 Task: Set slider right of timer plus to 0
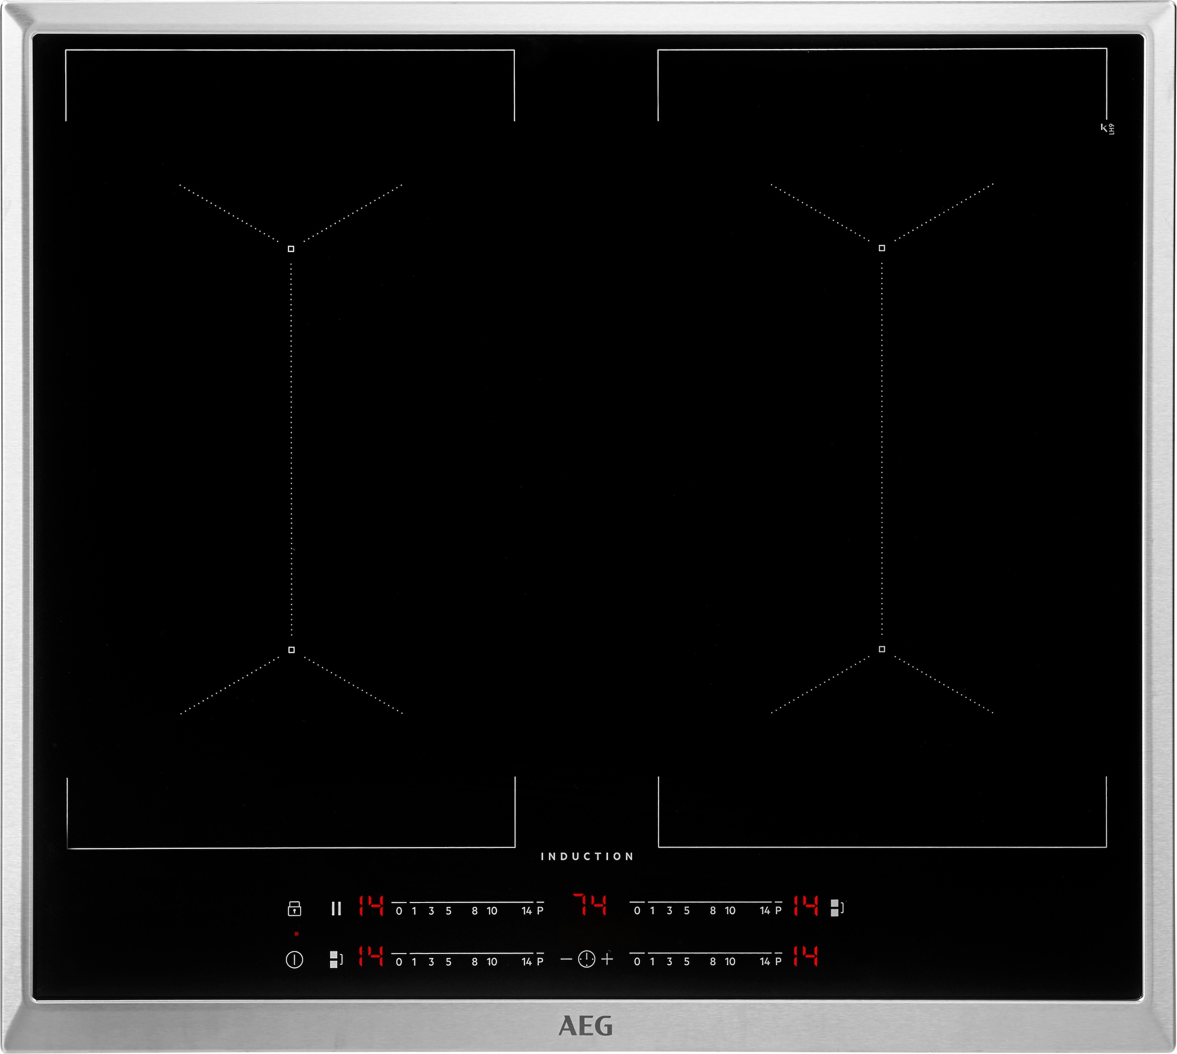coord(638,962)
